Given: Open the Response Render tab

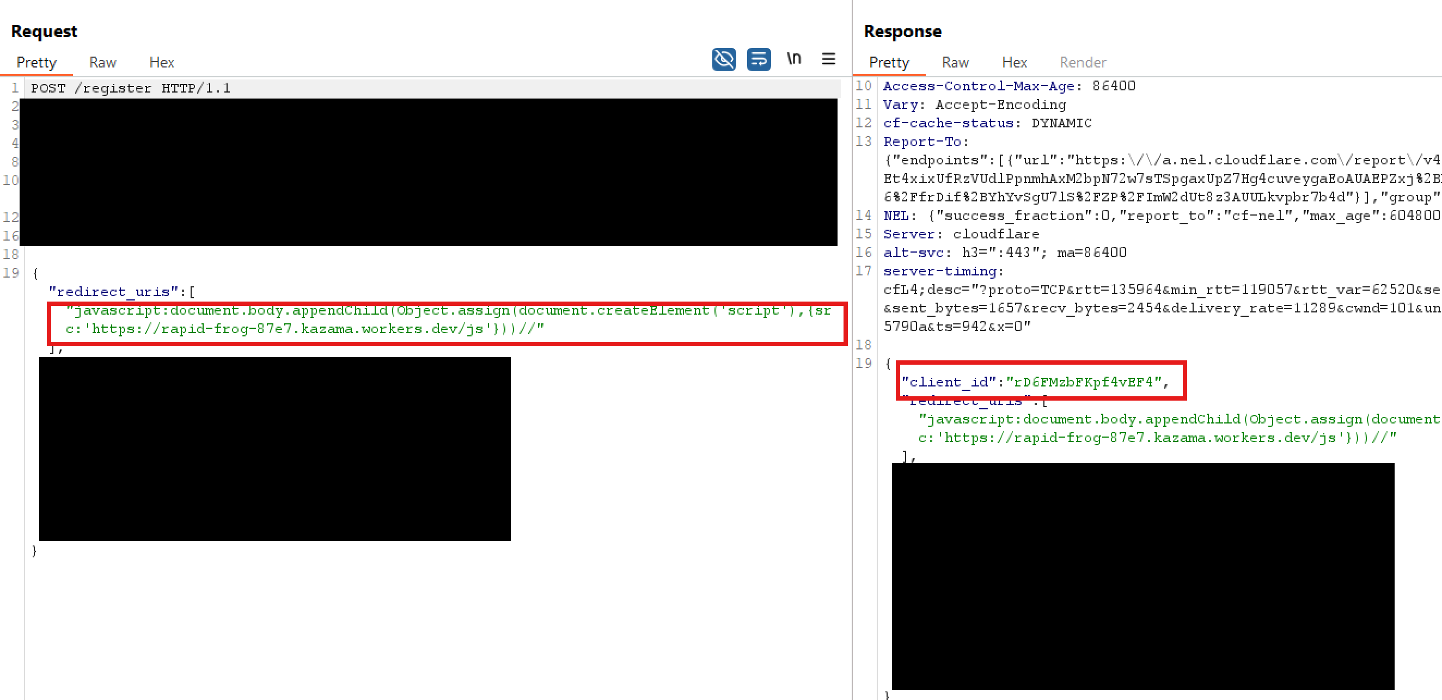Looking at the screenshot, I should tap(1082, 62).
